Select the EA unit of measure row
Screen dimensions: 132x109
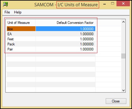click(x=51, y=34)
